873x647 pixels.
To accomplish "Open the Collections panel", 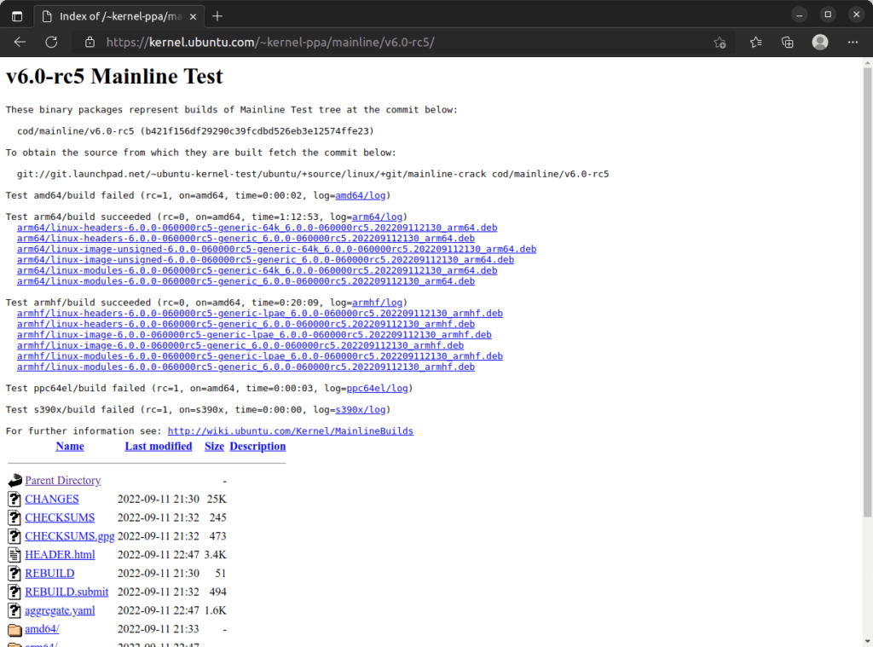I will 787,43.
